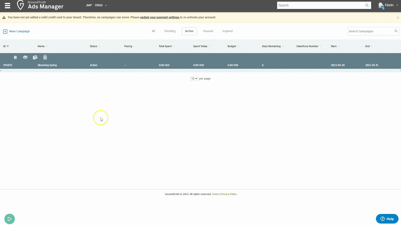The image size is (401, 225).
Task: Open the hamburger navigation menu
Action: coord(8,5)
